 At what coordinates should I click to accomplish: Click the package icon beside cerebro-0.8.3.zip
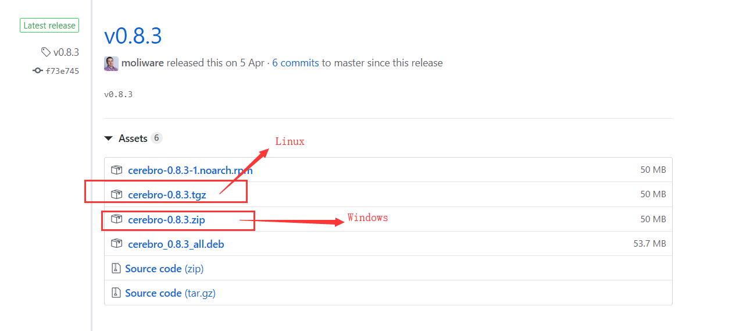[x=117, y=219]
